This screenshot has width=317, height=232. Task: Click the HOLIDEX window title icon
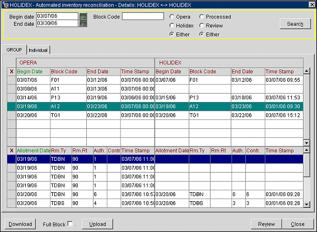pos(6,4)
